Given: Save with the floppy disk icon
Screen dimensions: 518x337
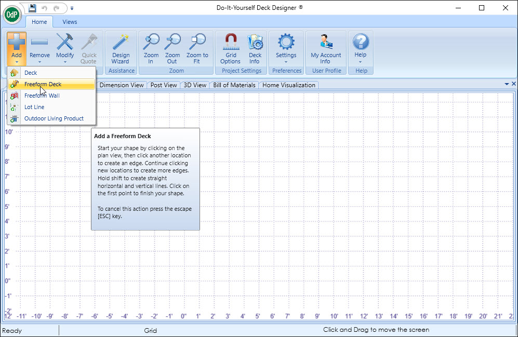Looking at the screenshot, I should coord(32,8).
